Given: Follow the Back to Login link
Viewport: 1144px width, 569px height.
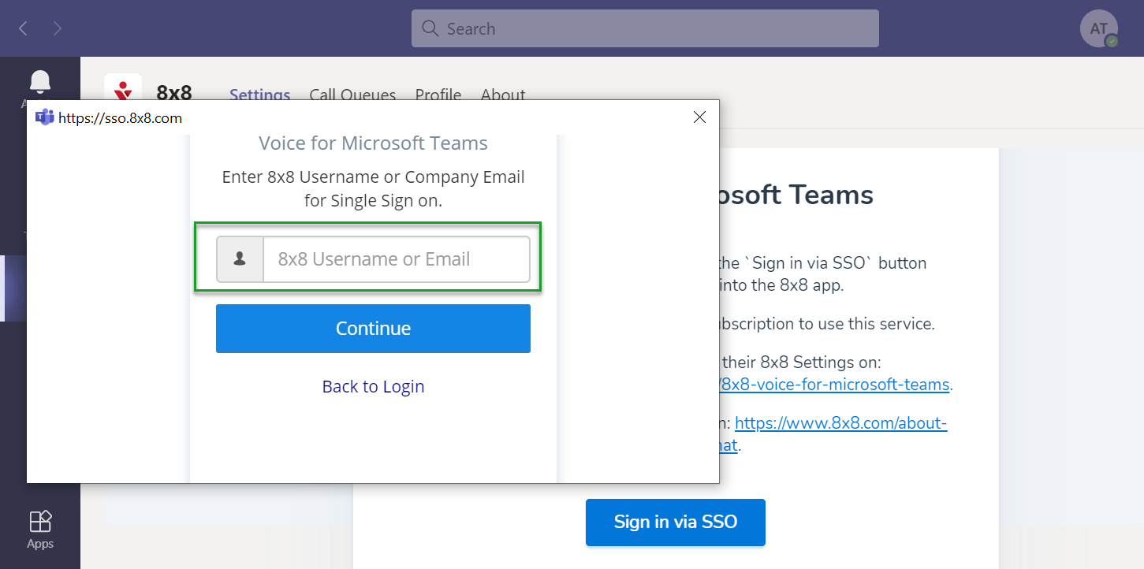Looking at the screenshot, I should (x=373, y=386).
